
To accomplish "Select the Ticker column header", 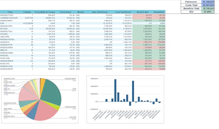I will point(10,12).
